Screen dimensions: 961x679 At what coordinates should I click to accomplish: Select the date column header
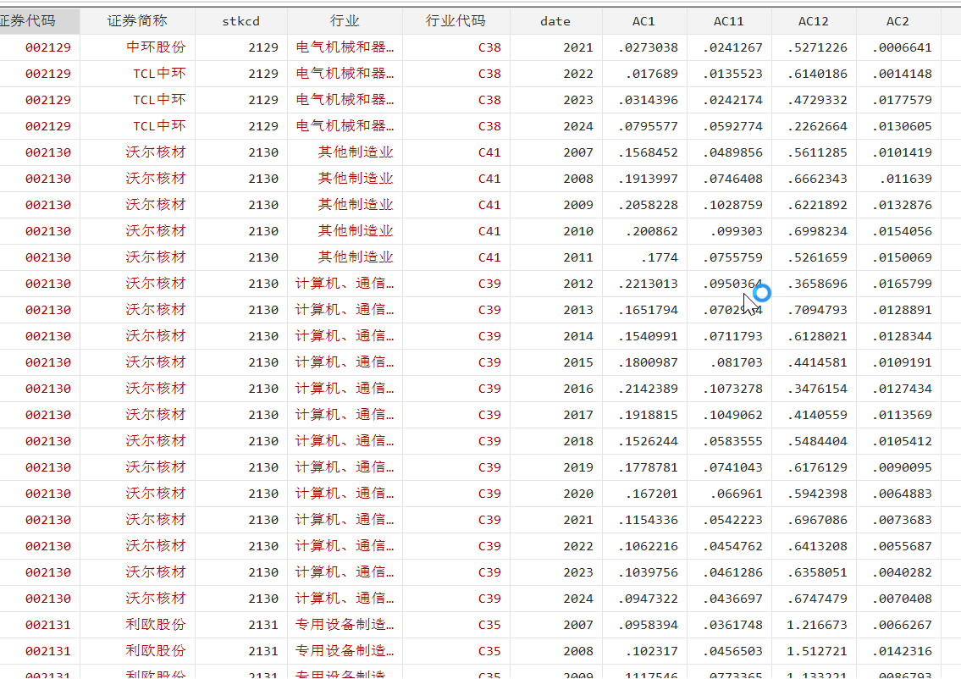(x=555, y=21)
